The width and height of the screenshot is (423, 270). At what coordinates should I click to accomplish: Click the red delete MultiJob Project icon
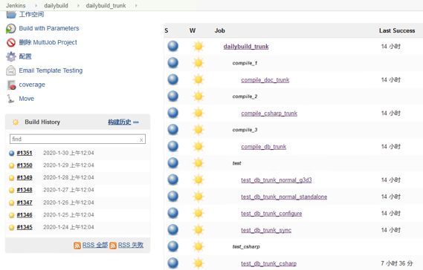point(11,42)
